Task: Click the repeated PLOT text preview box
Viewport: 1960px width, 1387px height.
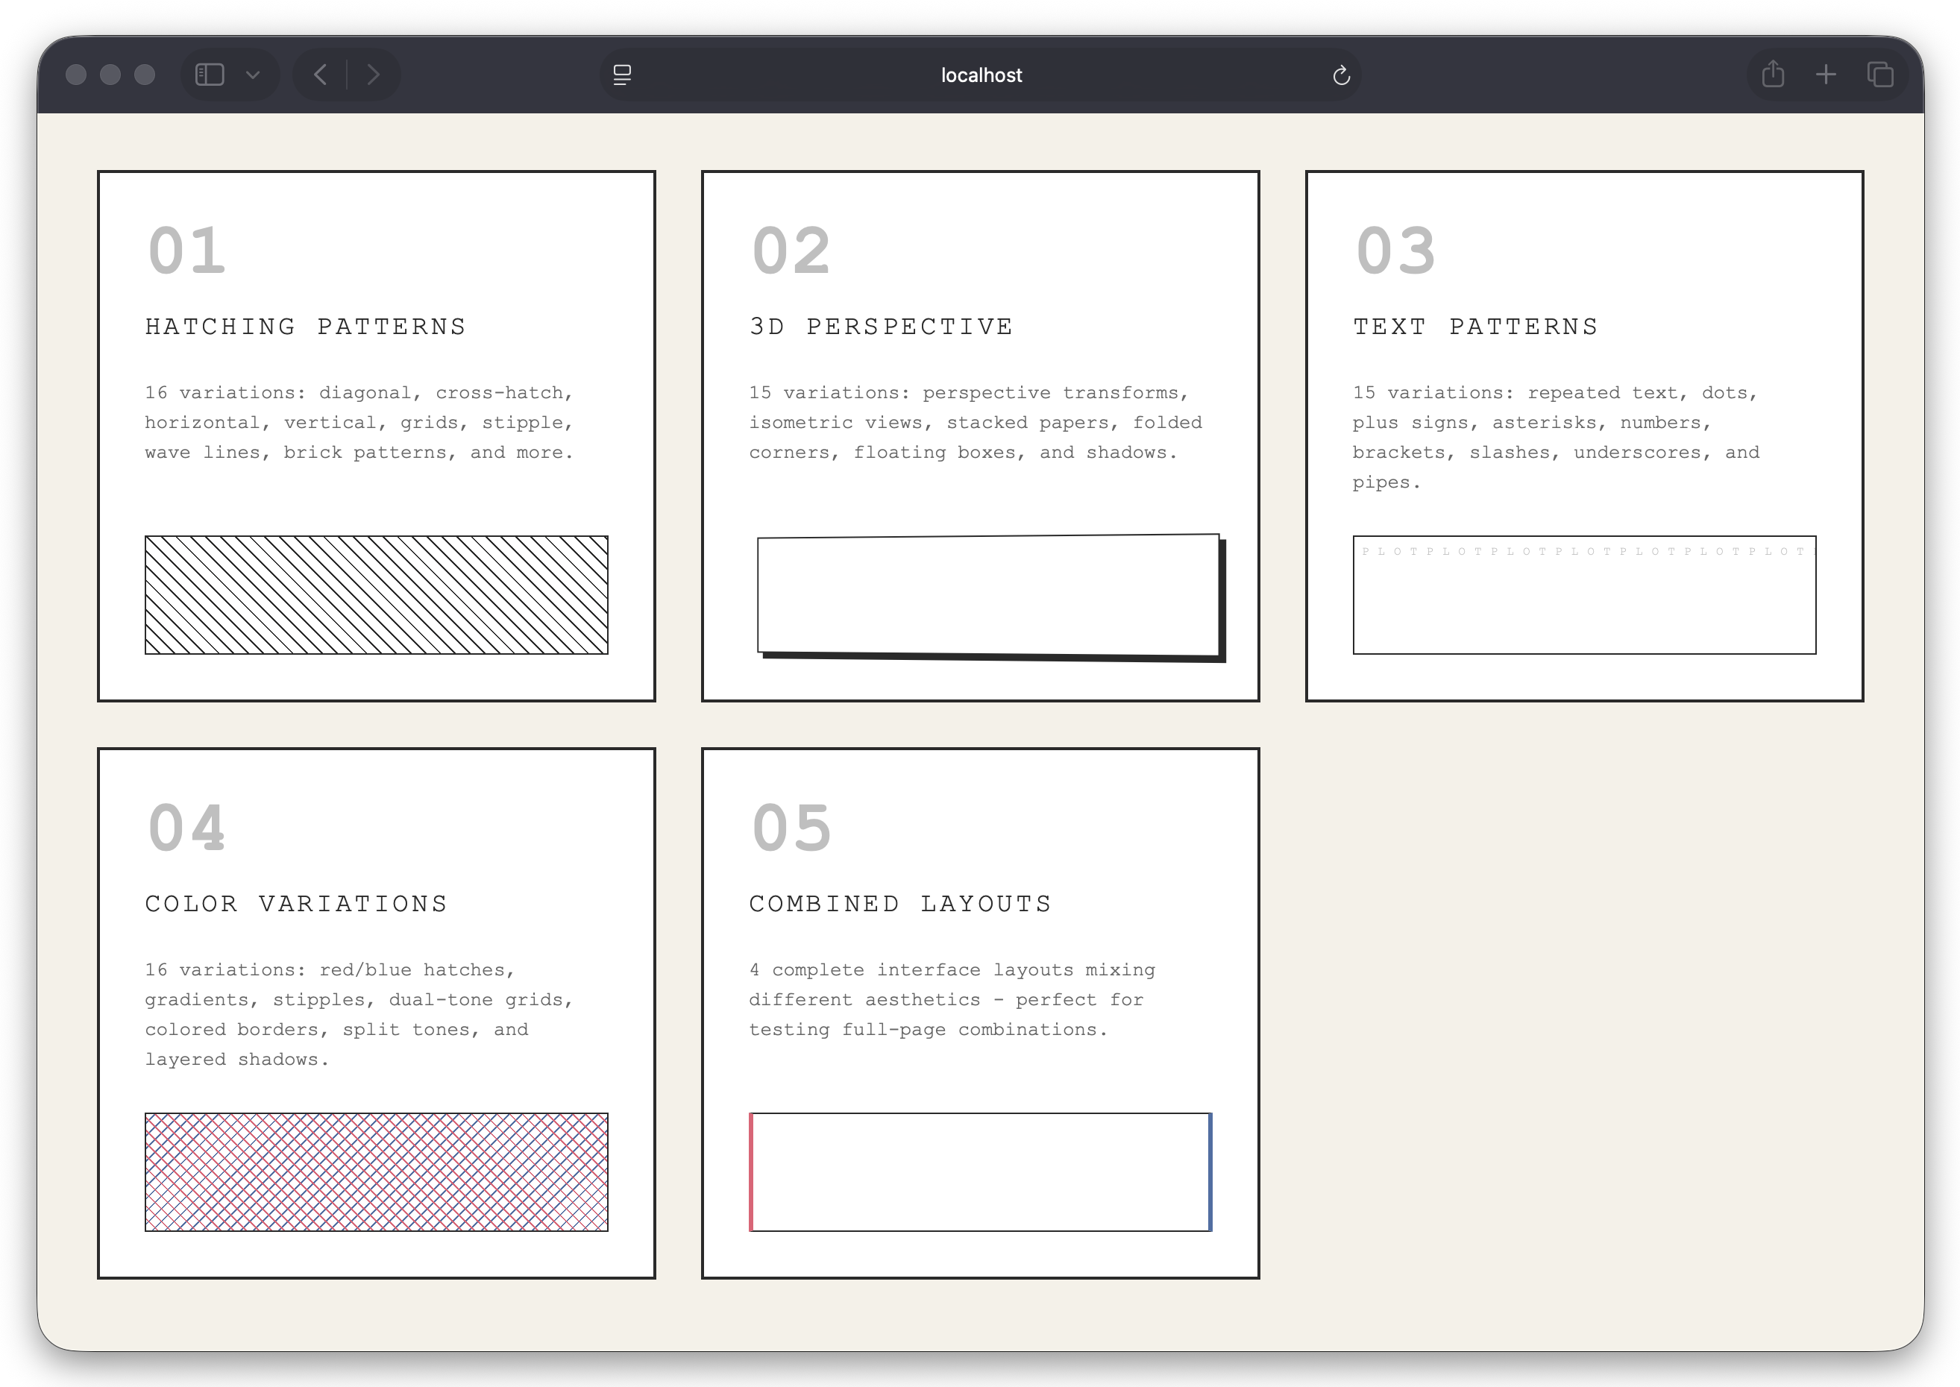Action: tap(1584, 595)
